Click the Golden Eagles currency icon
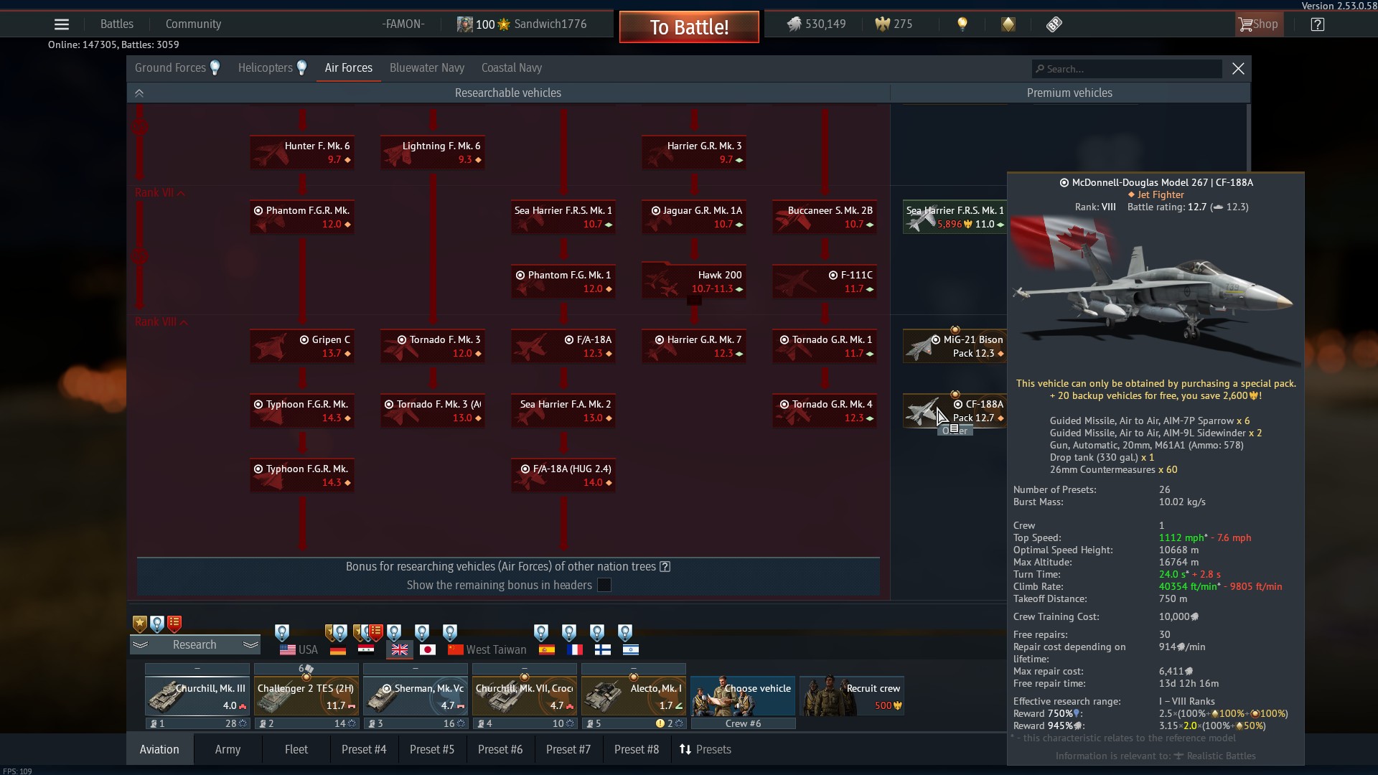This screenshot has height=775, width=1378. tap(882, 24)
